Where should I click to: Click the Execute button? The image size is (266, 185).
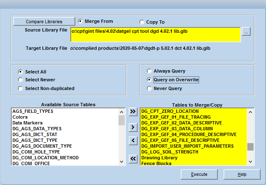(199, 174)
